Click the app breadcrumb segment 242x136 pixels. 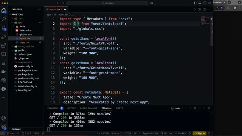[49, 15]
